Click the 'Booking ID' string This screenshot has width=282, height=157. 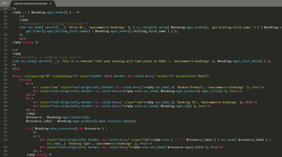[x=186, y=102]
